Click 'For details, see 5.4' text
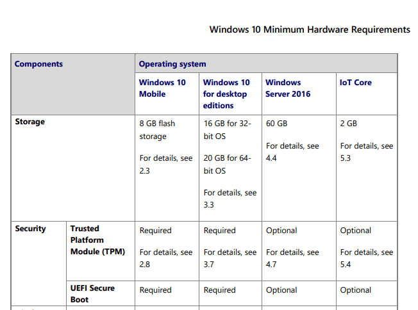The height and width of the screenshot is (310, 418). click(x=367, y=258)
